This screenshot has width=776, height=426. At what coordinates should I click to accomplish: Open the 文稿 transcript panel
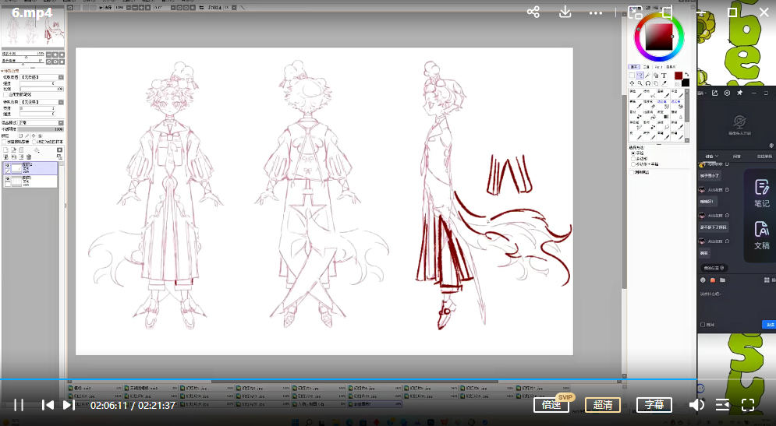tap(761, 234)
